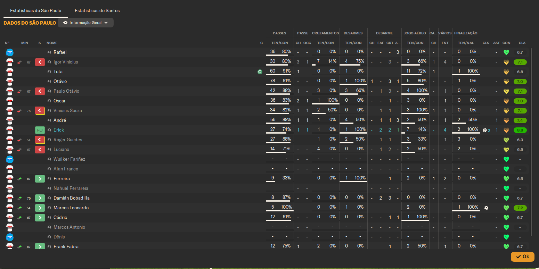
Task: Click the person icon beside André
Action: (49, 120)
